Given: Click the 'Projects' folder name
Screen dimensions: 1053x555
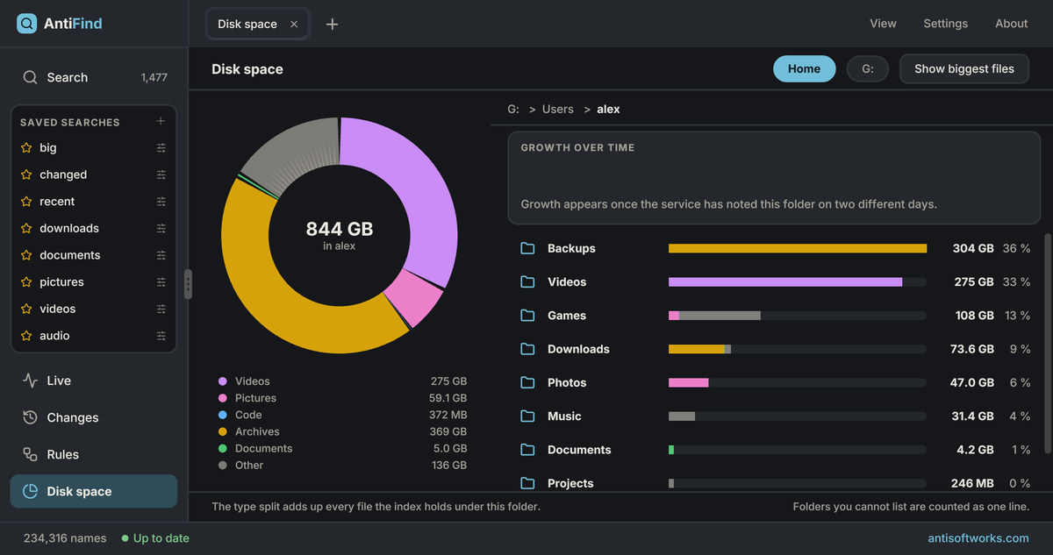Looking at the screenshot, I should (x=570, y=483).
